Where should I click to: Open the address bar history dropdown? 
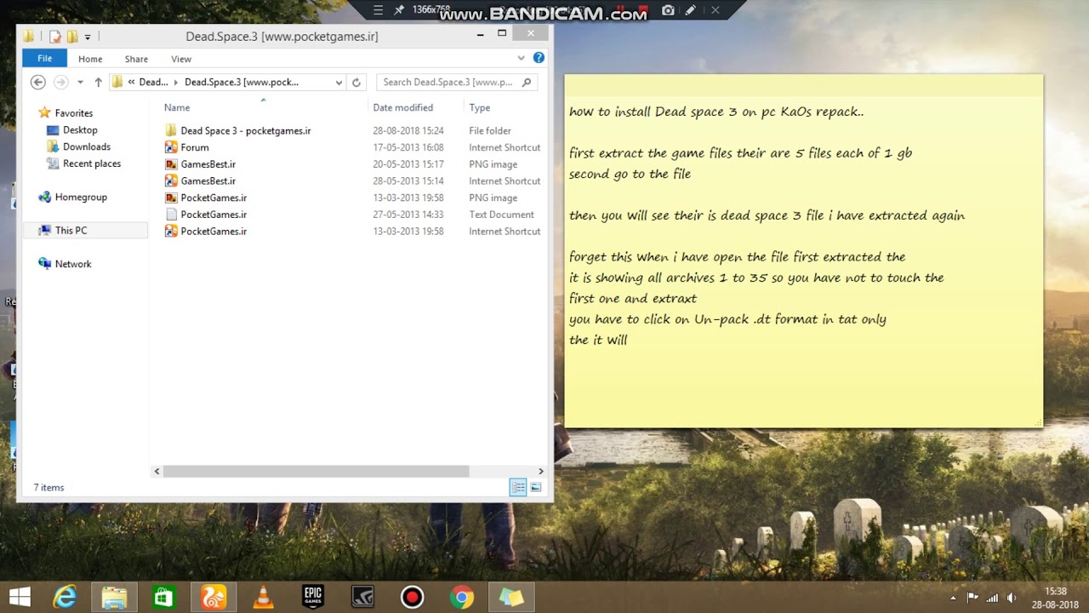[x=339, y=82]
